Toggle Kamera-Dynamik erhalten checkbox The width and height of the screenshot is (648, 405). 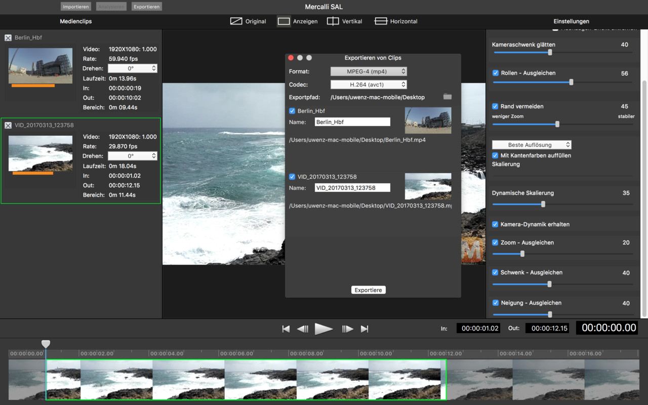point(496,224)
